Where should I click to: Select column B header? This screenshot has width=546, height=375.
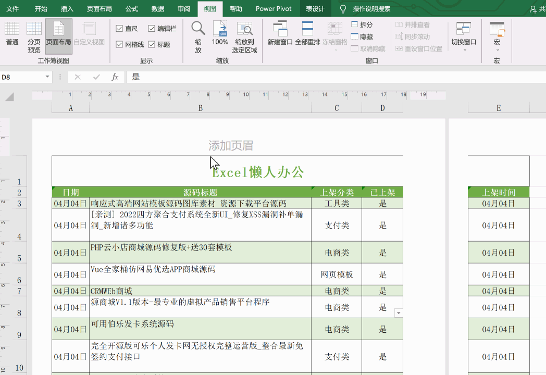point(200,108)
